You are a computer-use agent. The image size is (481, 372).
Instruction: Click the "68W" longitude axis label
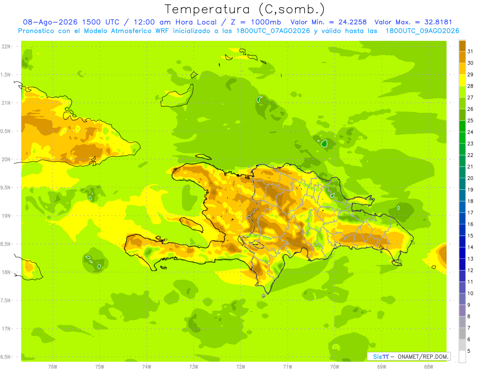[x=428, y=367]
